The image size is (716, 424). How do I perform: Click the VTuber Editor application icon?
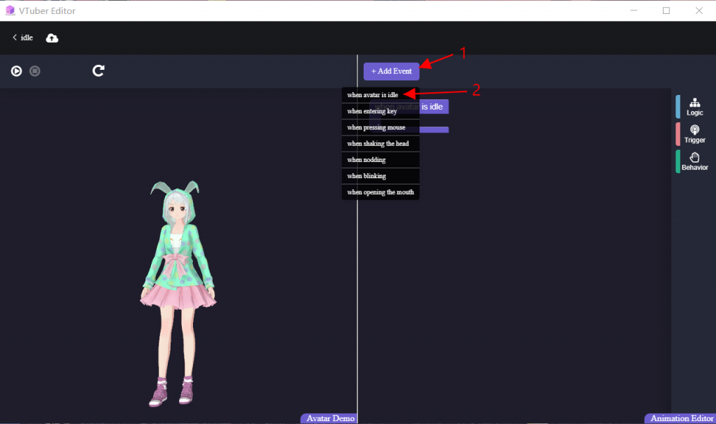(10, 10)
